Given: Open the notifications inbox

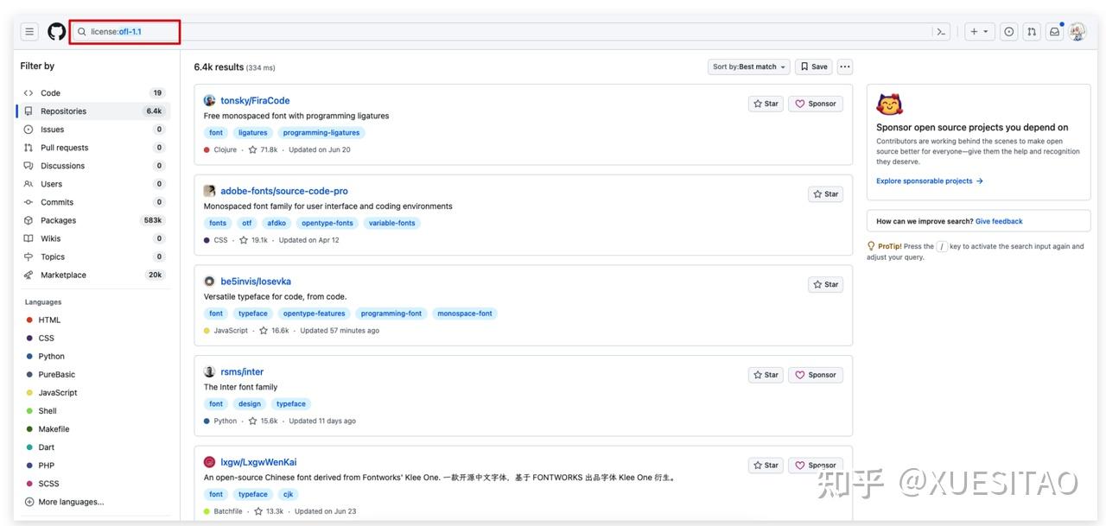Looking at the screenshot, I should click(x=1054, y=32).
